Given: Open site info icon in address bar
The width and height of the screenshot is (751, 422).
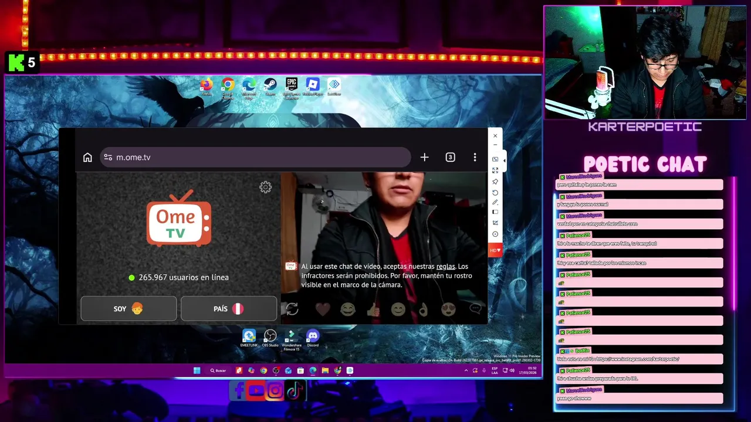Looking at the screenshot, I should point(107,157).
